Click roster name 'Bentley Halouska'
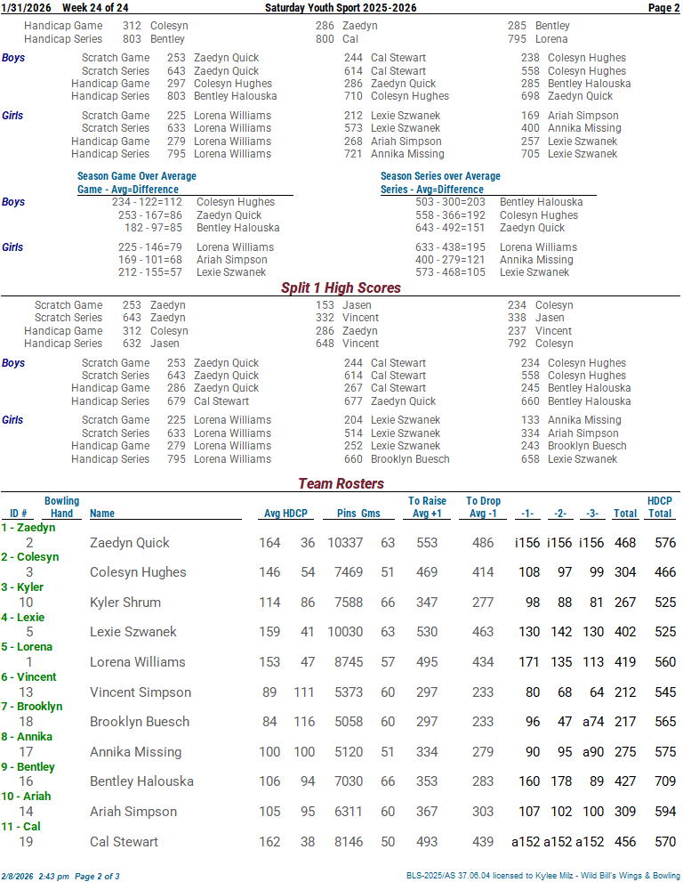This screenshot has height=882, width=683. pos(141,781)
